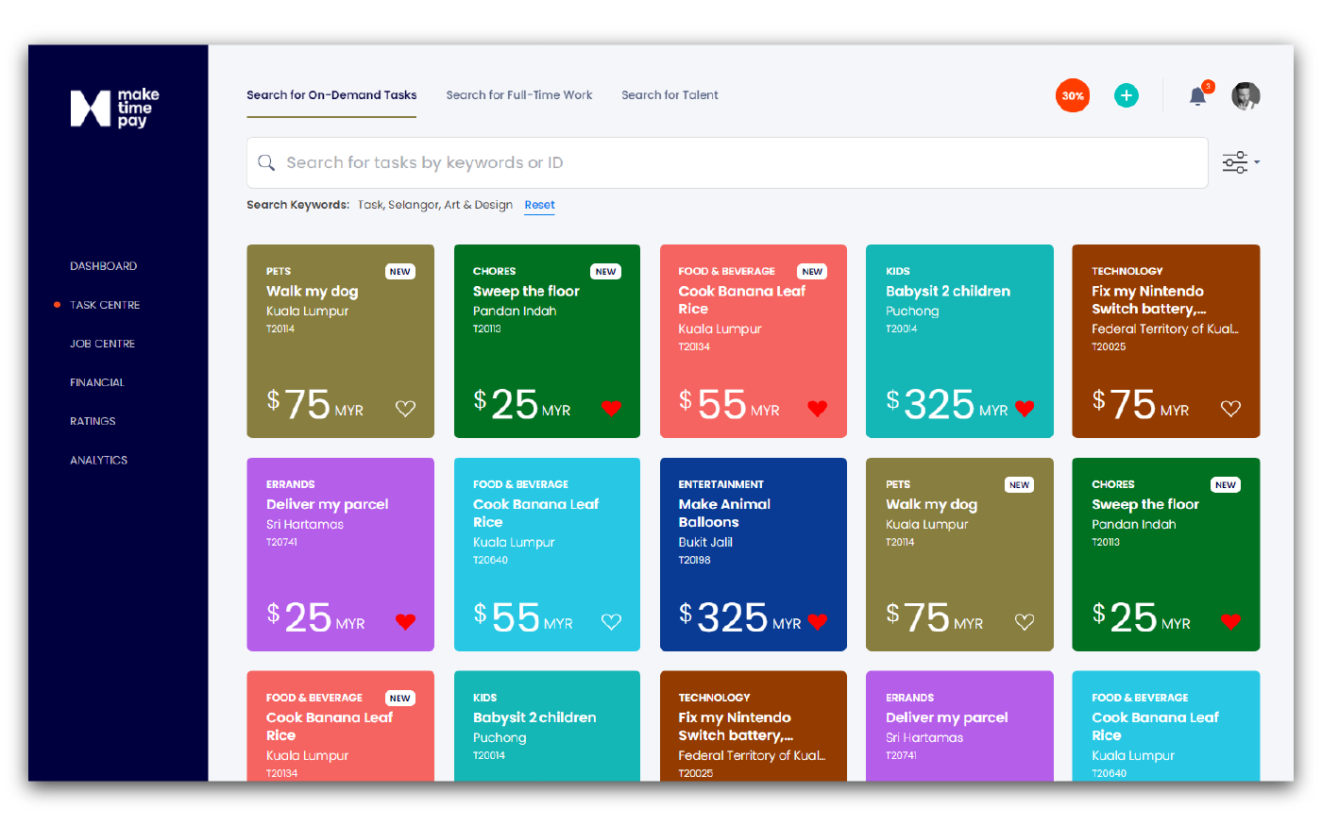Click the 30% progress badge
Screen dimensions: 1322x826
coord(1073,95)
